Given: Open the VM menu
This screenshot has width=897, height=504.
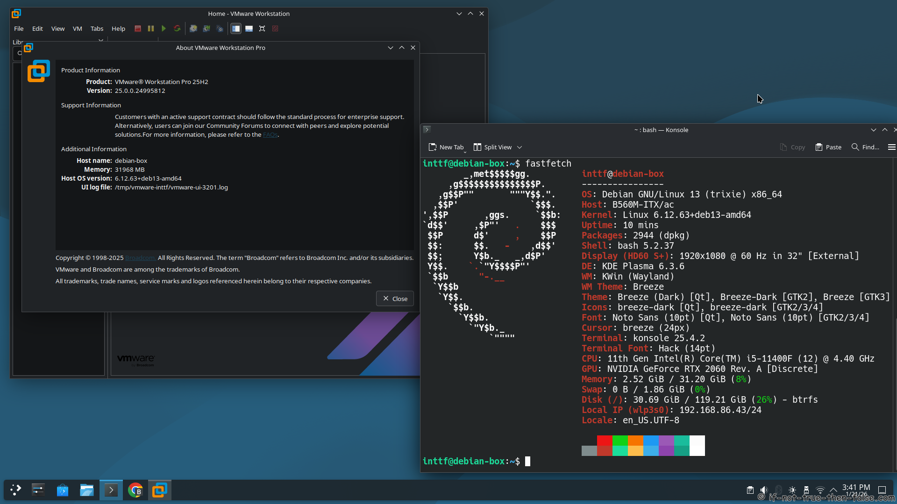Looking at the screenshot, I should point(78,28).
